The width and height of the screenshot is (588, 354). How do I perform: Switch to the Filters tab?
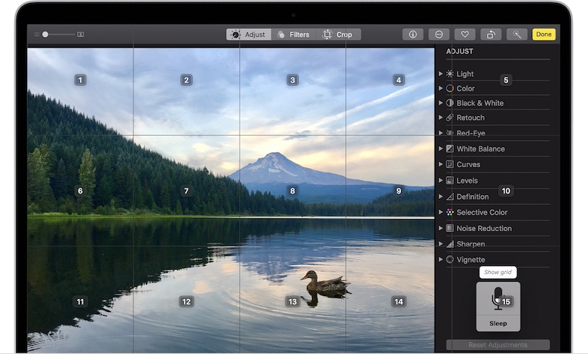[293, 34]
